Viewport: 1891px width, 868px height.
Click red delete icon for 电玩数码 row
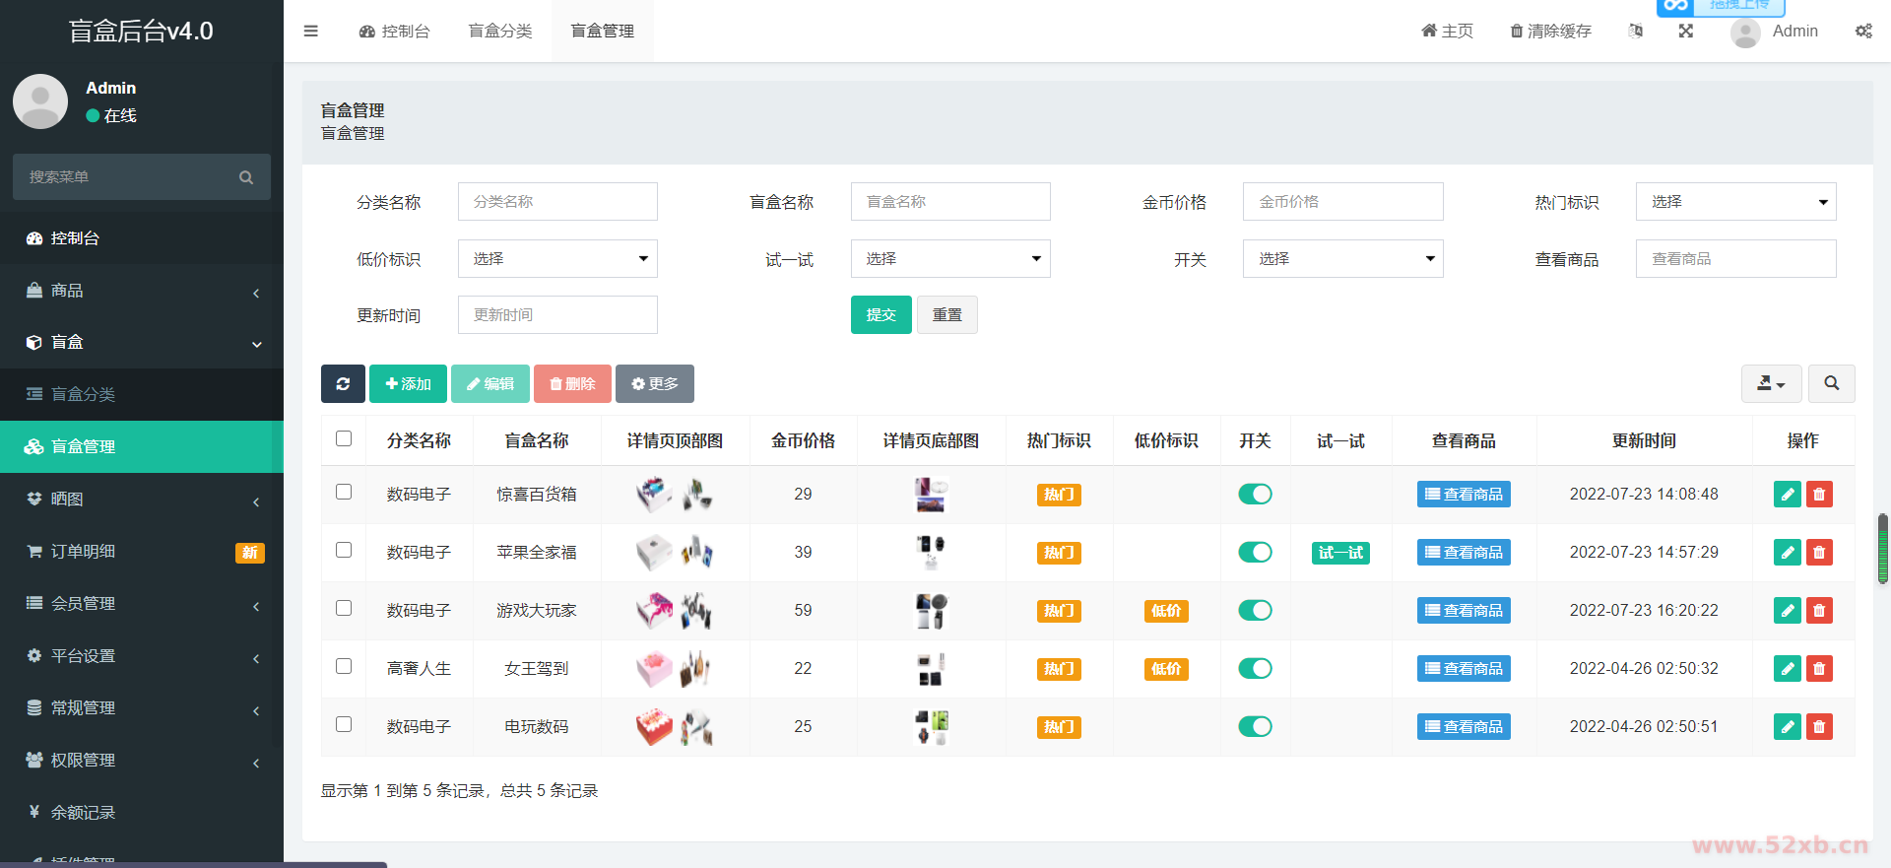pos(1819,727)
